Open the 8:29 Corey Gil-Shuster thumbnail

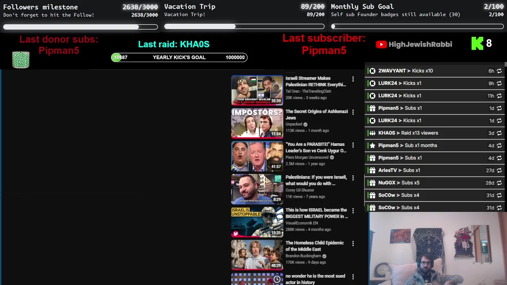tap(257, 189)
